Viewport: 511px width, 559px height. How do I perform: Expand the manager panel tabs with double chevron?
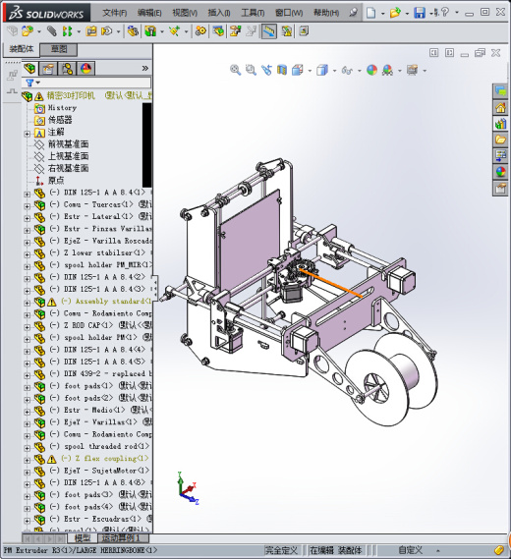[x=144, y=68]
